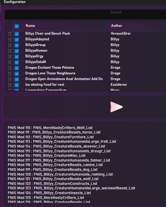
Task: Select the Ice skating fixed for real name
Action: pos(45,85)
